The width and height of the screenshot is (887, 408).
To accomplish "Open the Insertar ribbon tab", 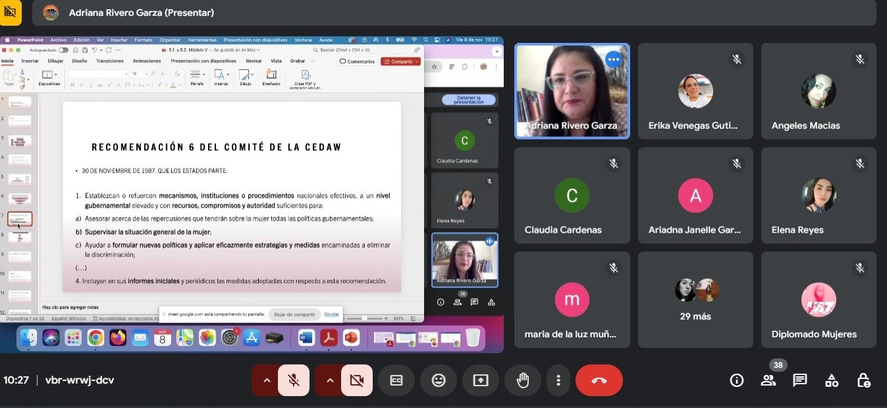I will 30,61.
